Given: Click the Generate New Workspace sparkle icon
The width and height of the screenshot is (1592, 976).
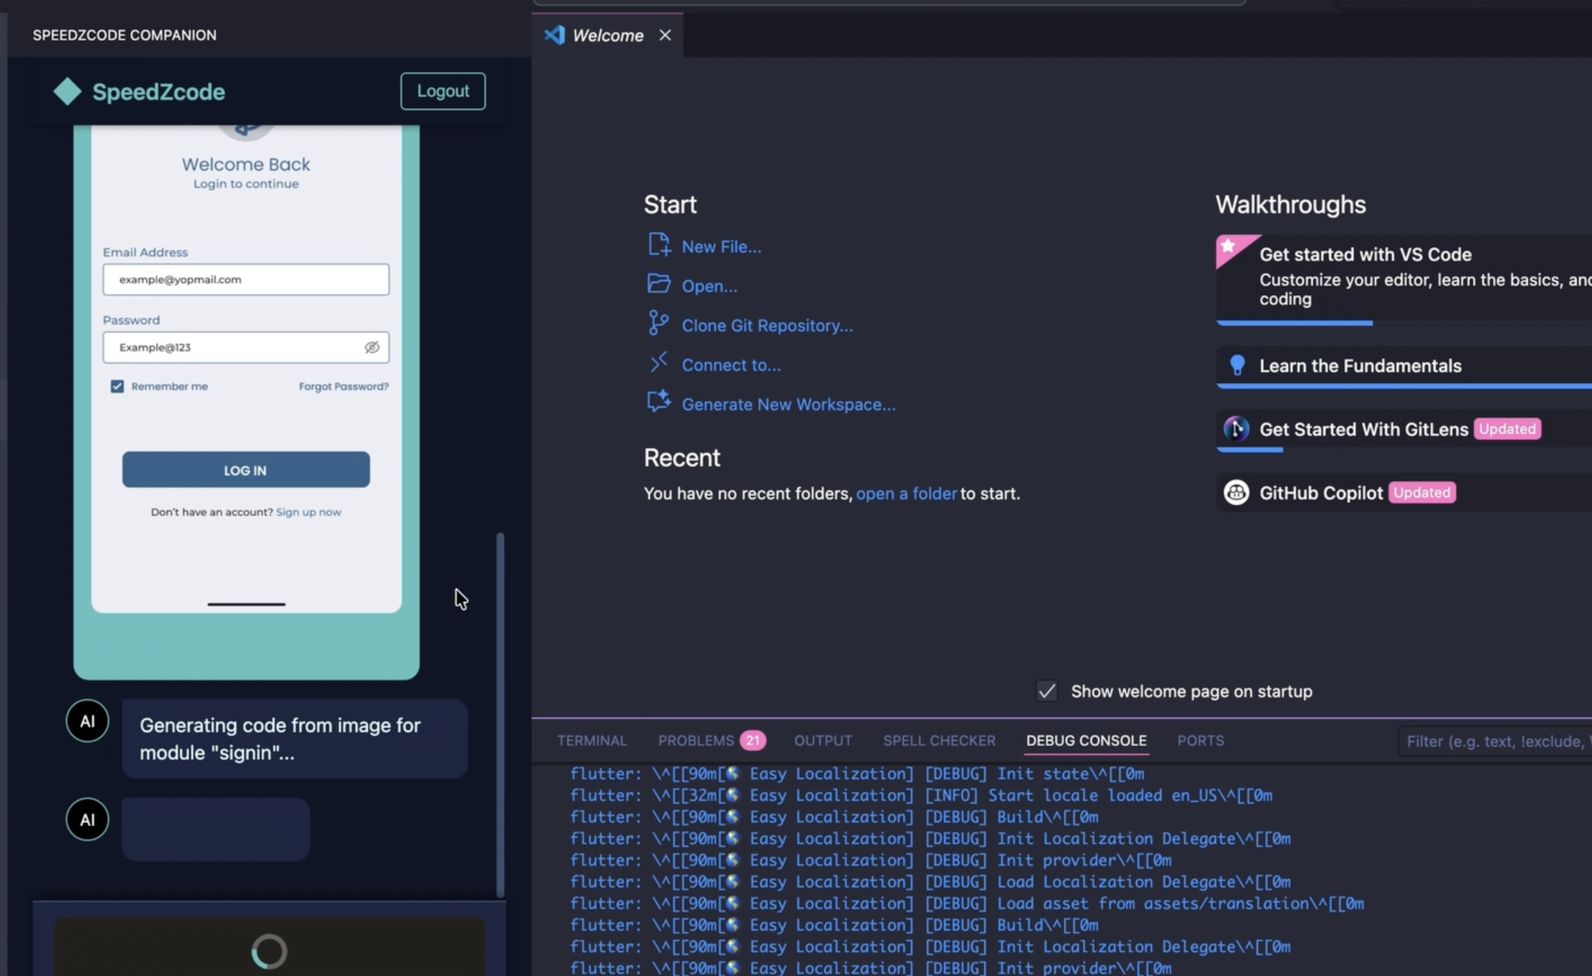Looking at the screenshot, I should [659, 402].
